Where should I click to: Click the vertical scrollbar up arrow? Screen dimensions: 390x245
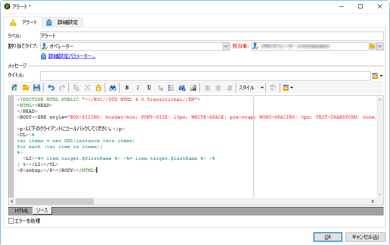pyautogui.click(x=379, y=100)
